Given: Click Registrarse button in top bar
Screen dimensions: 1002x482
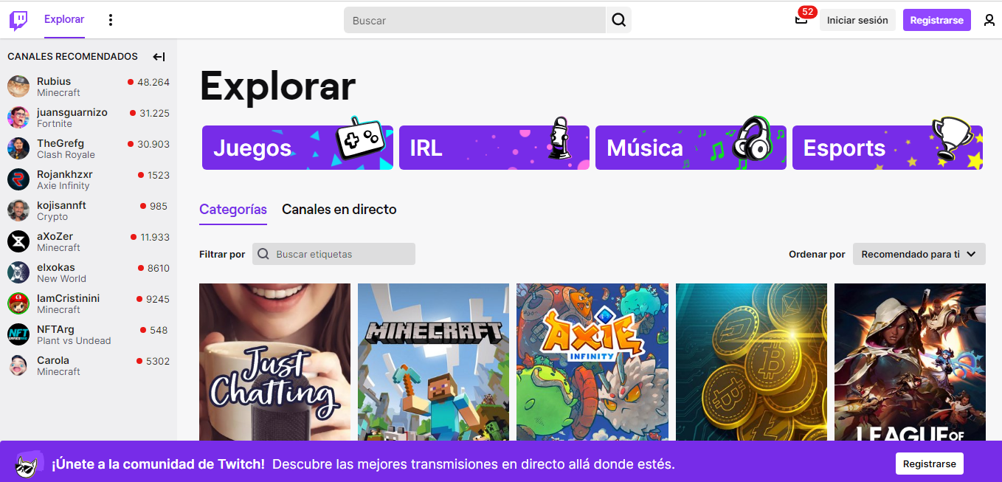Looking at the screenshot, I should 936,20.
